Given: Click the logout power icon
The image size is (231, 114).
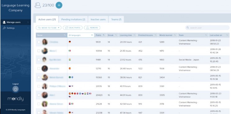Looking at the screenshot, I should point(16,89).
